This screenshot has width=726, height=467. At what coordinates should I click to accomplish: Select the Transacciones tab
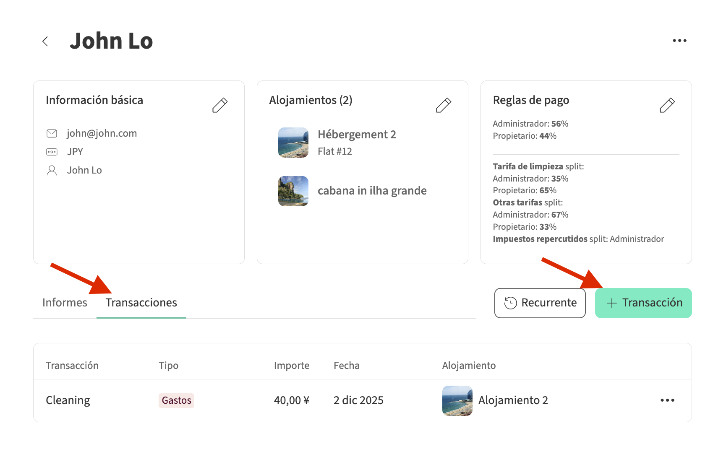coord(141,303)
